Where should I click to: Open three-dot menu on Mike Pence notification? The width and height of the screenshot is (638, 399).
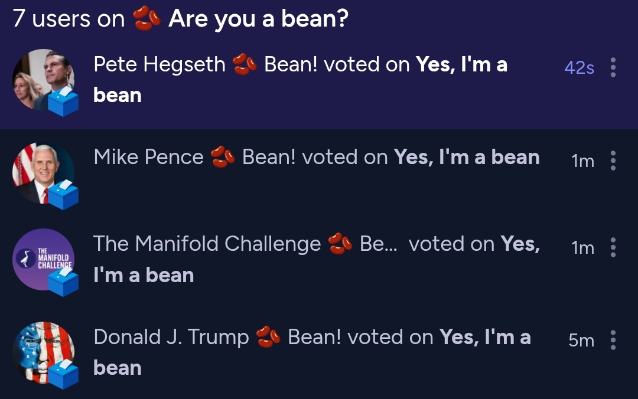pos(613,161)
